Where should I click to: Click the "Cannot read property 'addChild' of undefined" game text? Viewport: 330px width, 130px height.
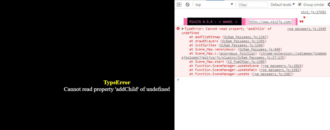(117, 89)
